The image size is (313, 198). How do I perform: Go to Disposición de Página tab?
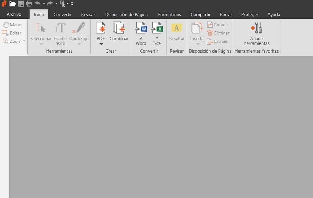tap(127, 14)
